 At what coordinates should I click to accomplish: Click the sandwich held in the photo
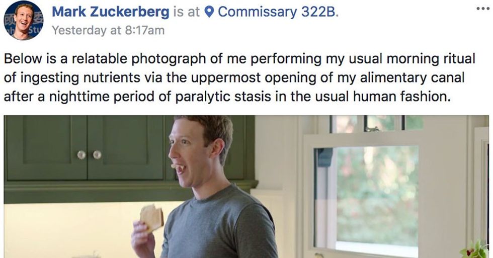(151, 218)
